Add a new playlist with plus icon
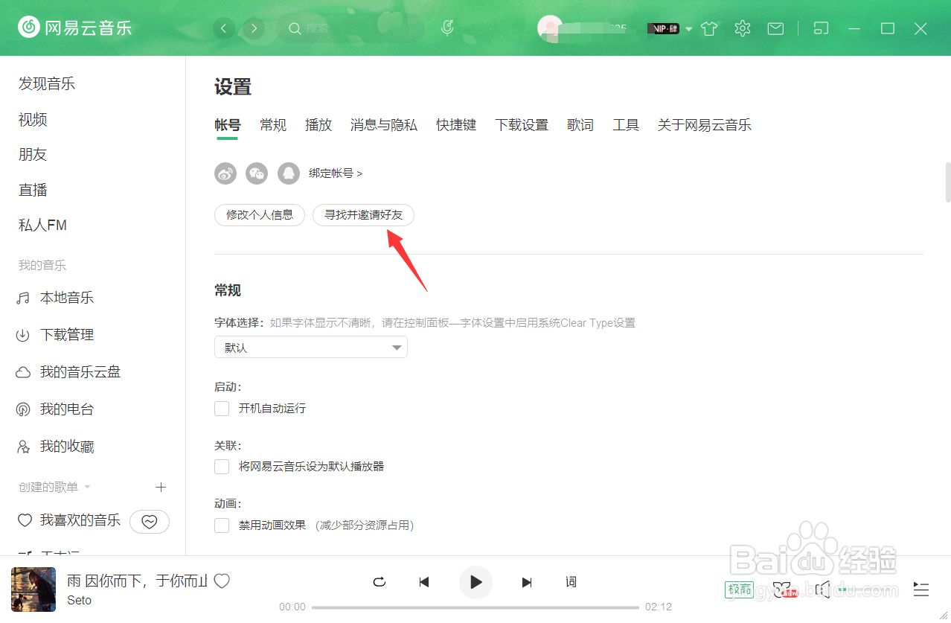Viewport: 951px width, 623px height. pos(161,487)
